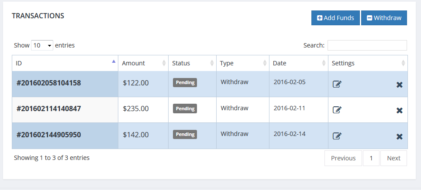Go to Next page
Image resolution: width=421 pixels, height=190 pixels.
point(393,158)
